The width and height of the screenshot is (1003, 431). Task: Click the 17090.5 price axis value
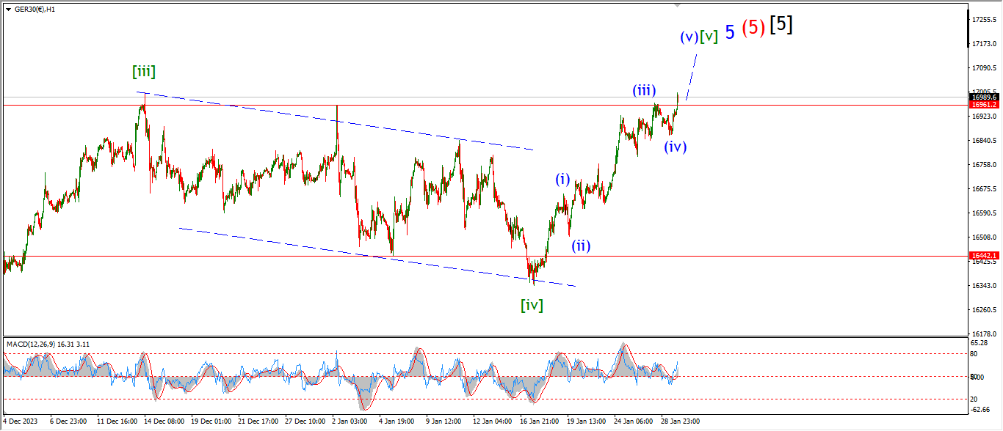(983, 67)
